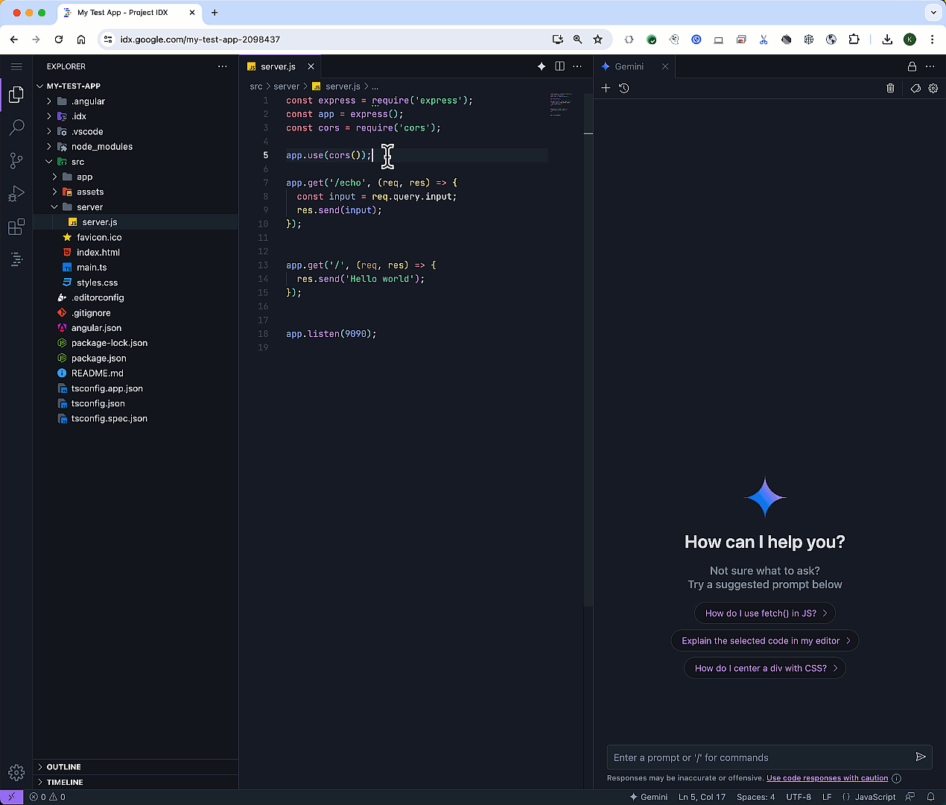Open index.html in the explorer

pos(98,253)
